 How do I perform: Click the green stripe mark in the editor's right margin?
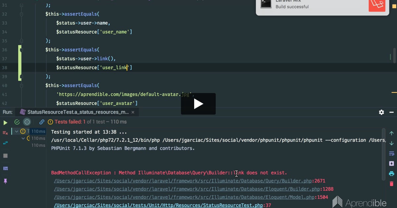click(x=391, y=58)
